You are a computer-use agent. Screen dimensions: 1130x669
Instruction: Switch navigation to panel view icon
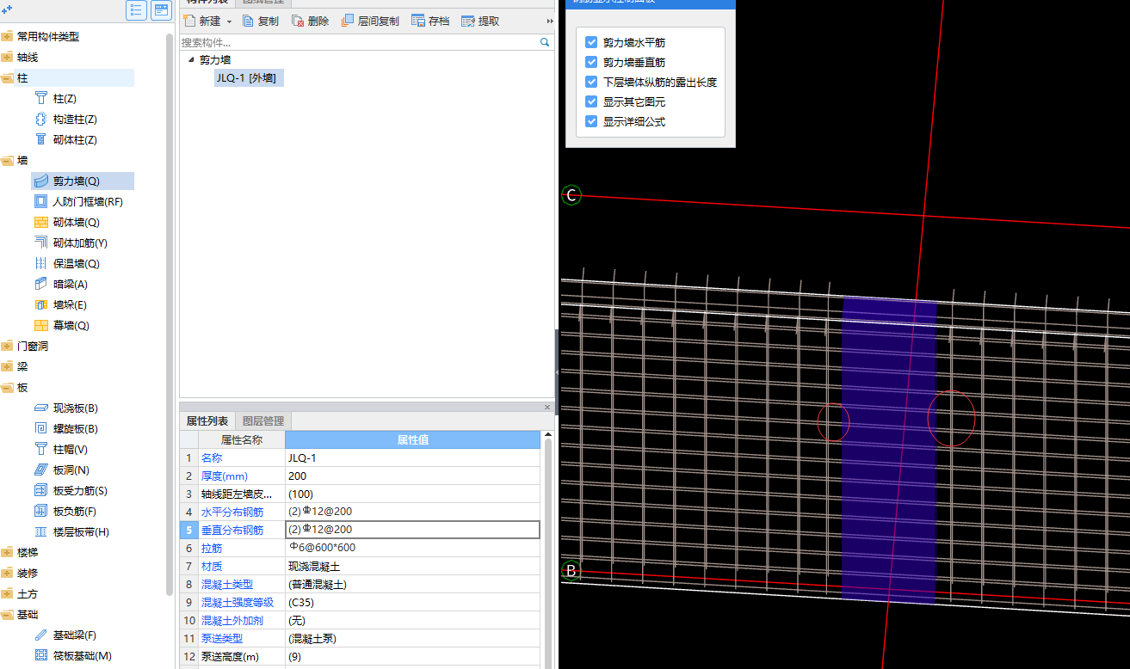(161, 10)
